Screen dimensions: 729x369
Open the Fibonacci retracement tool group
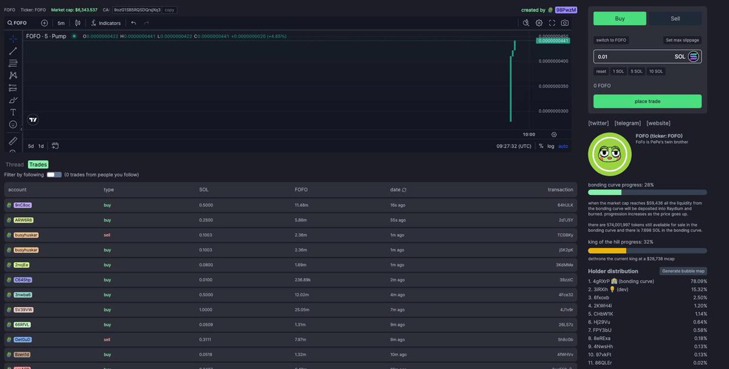(x=13, y=63)
